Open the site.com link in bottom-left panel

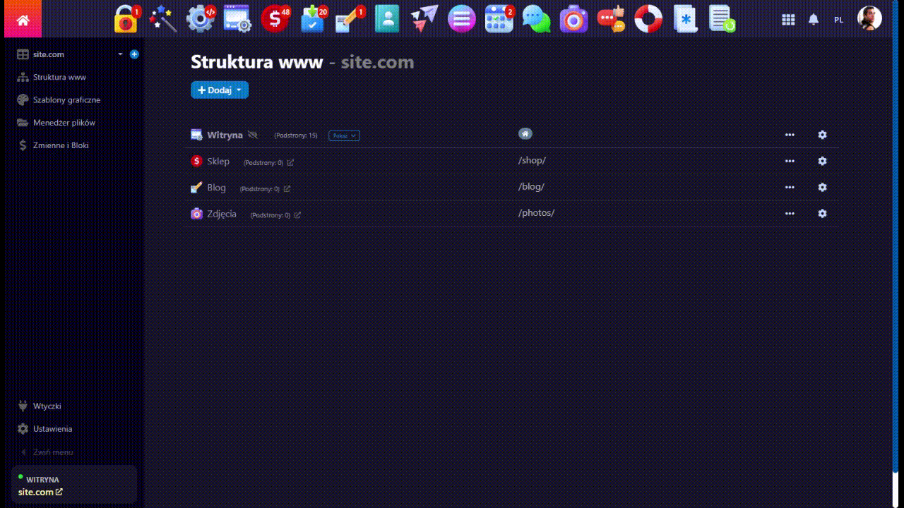pyautogui.click(x=40, y=492)
